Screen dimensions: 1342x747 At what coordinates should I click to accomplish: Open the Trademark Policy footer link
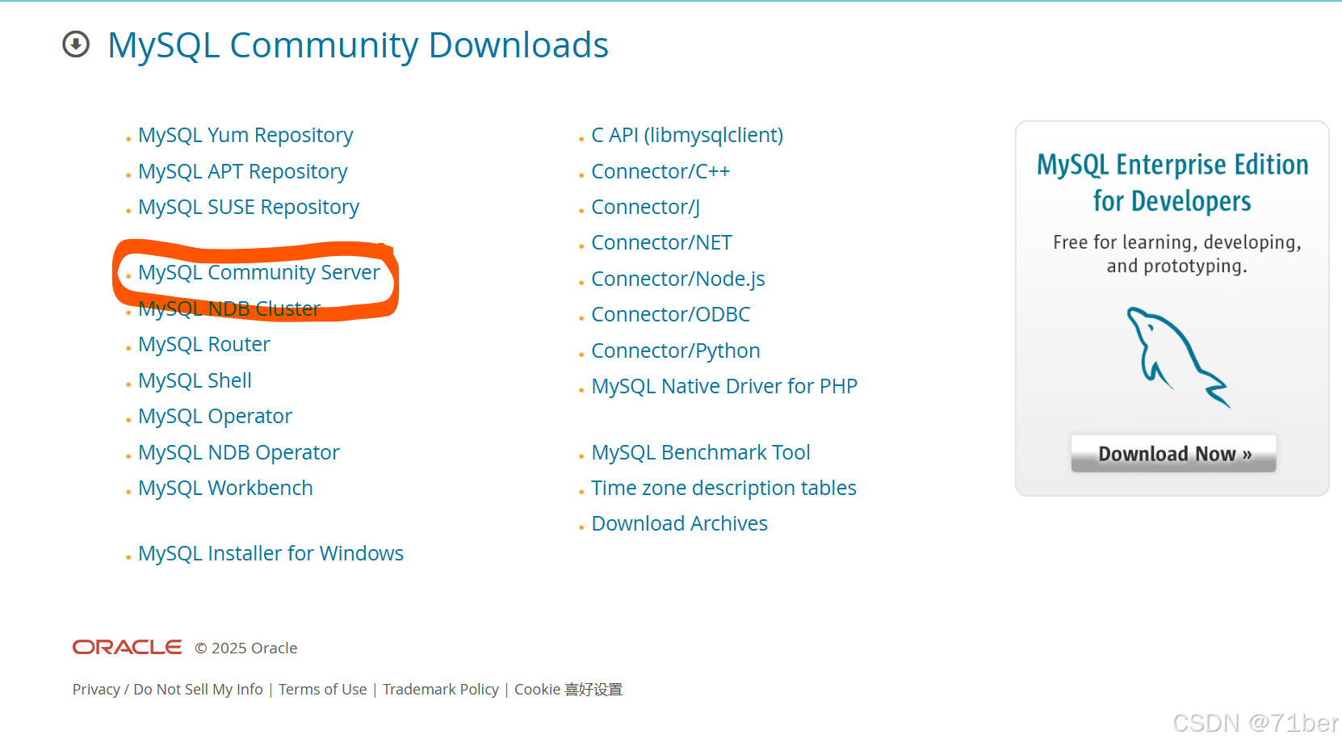tap(440, 689)
